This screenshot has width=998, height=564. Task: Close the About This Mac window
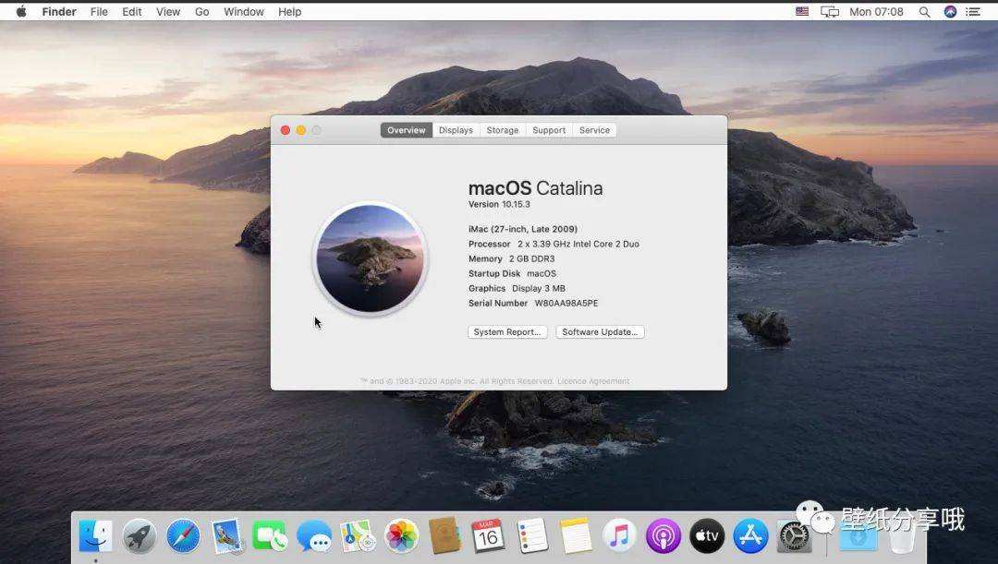point(286,130)
